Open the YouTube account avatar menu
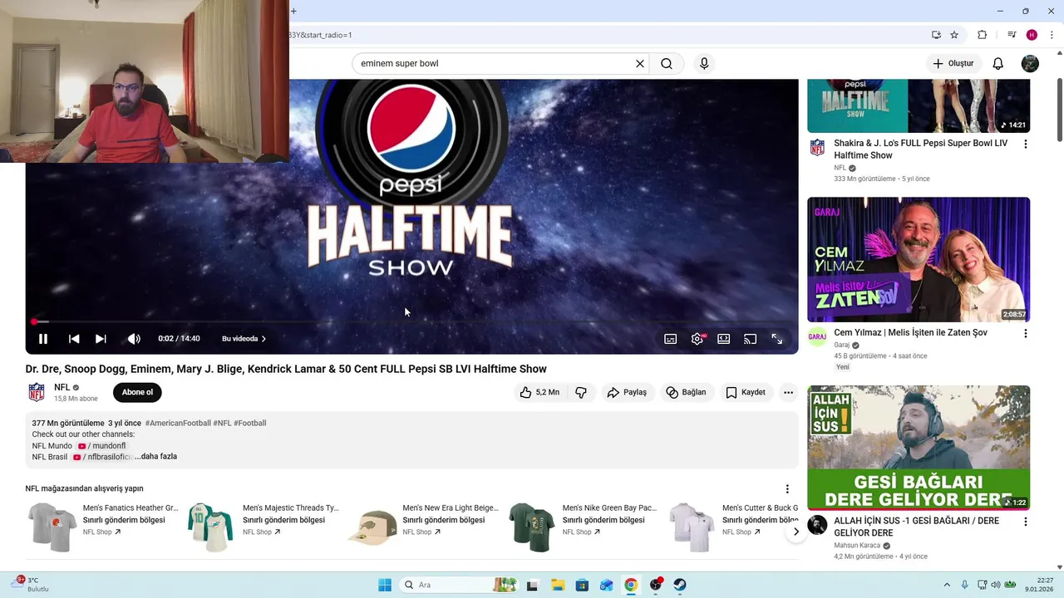The height and width of the screenshot is (598, 1064). pyautogui.click(x=1030, y=63)
